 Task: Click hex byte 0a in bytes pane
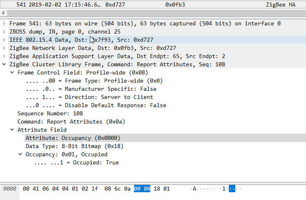[x=127, y=189]
